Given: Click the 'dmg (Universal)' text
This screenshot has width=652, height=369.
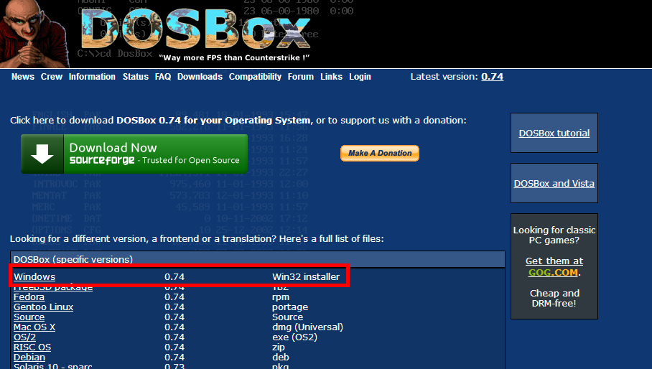Looking at the screenshot, I should coord(308,327).
